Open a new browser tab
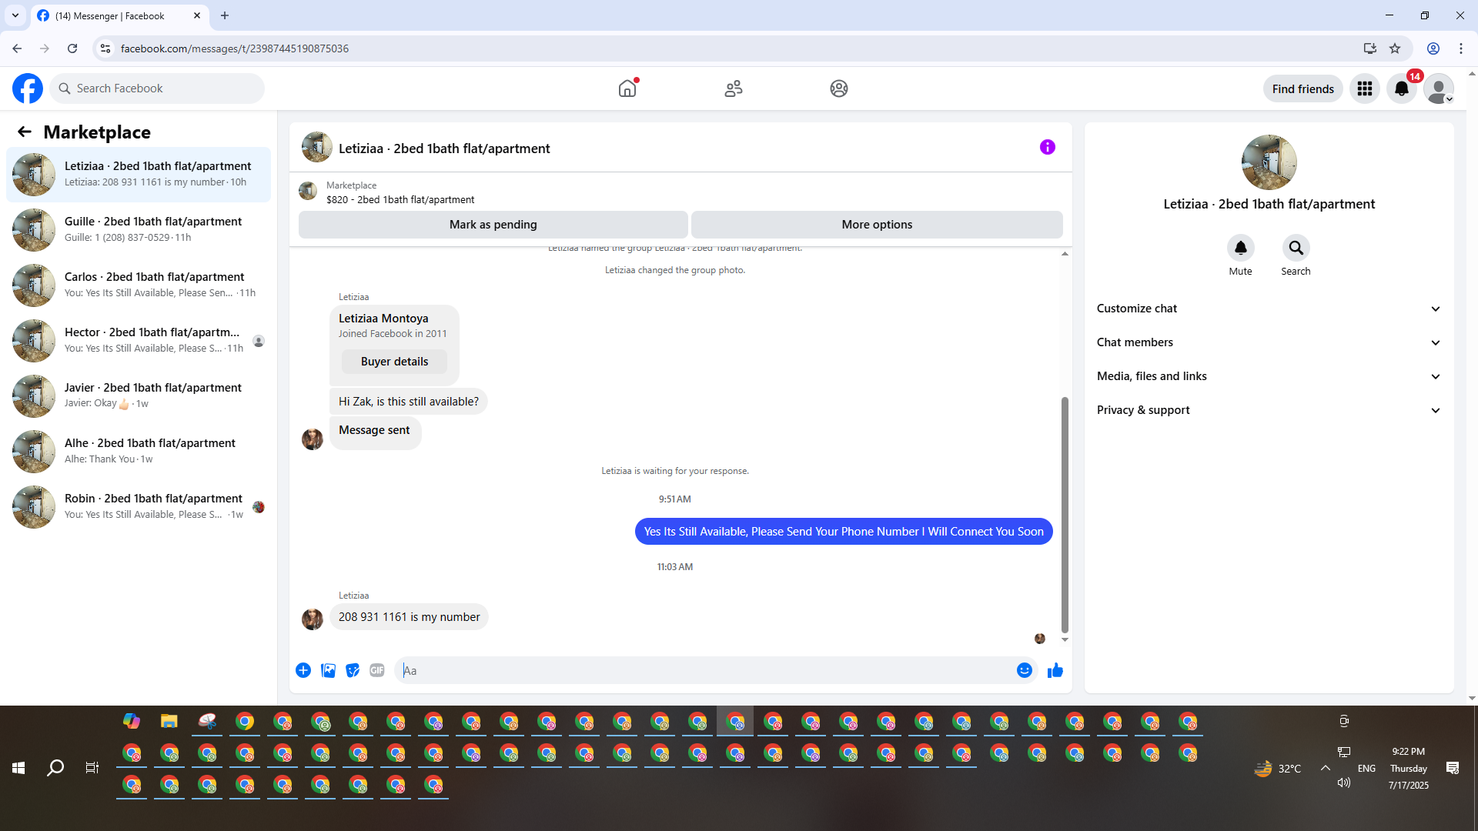 (225, 15)
